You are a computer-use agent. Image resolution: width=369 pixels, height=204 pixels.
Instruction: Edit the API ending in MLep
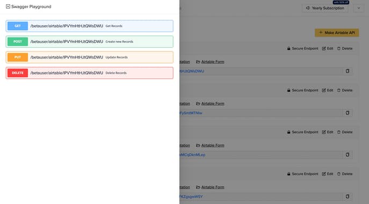[x=328, y=132]
